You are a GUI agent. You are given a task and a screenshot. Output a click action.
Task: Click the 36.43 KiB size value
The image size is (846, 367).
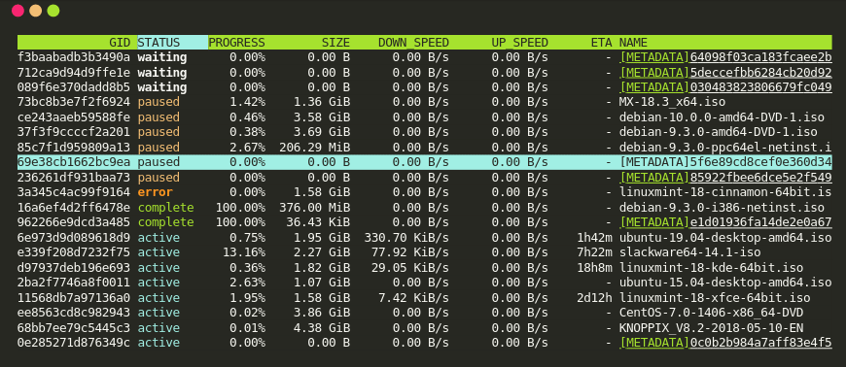(x=318, y=222)
